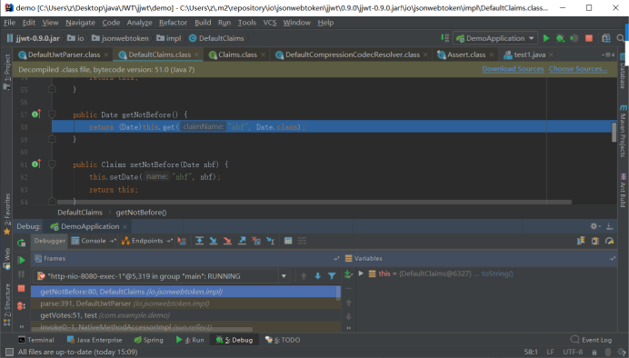This screenshot has height=358, width=629.
Task: Close the DemoApplication debug session tab
Action: (x=125, y=227)
